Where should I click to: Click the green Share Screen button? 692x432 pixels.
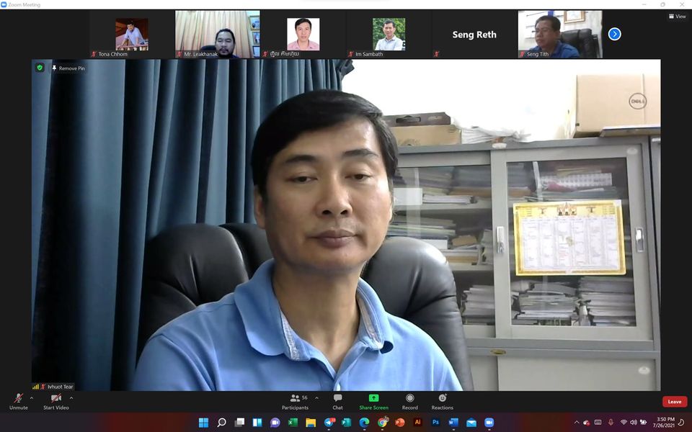click(373, 401)
